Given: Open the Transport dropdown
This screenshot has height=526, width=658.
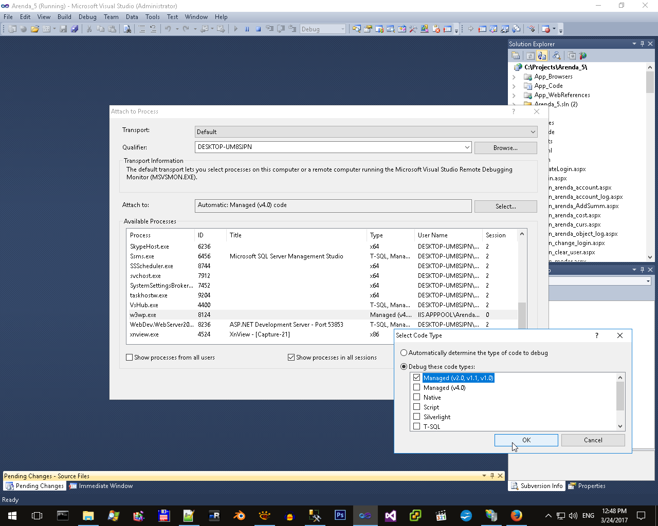Looking at the screenshot, I should (366, 132).
